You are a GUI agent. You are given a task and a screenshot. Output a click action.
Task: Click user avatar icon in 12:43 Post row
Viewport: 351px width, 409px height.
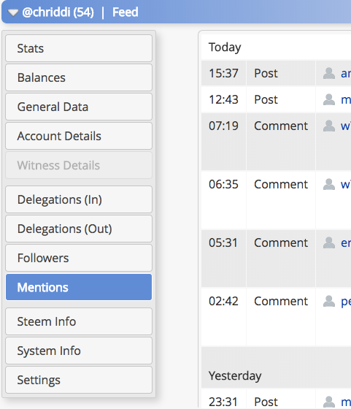point(329,99)
